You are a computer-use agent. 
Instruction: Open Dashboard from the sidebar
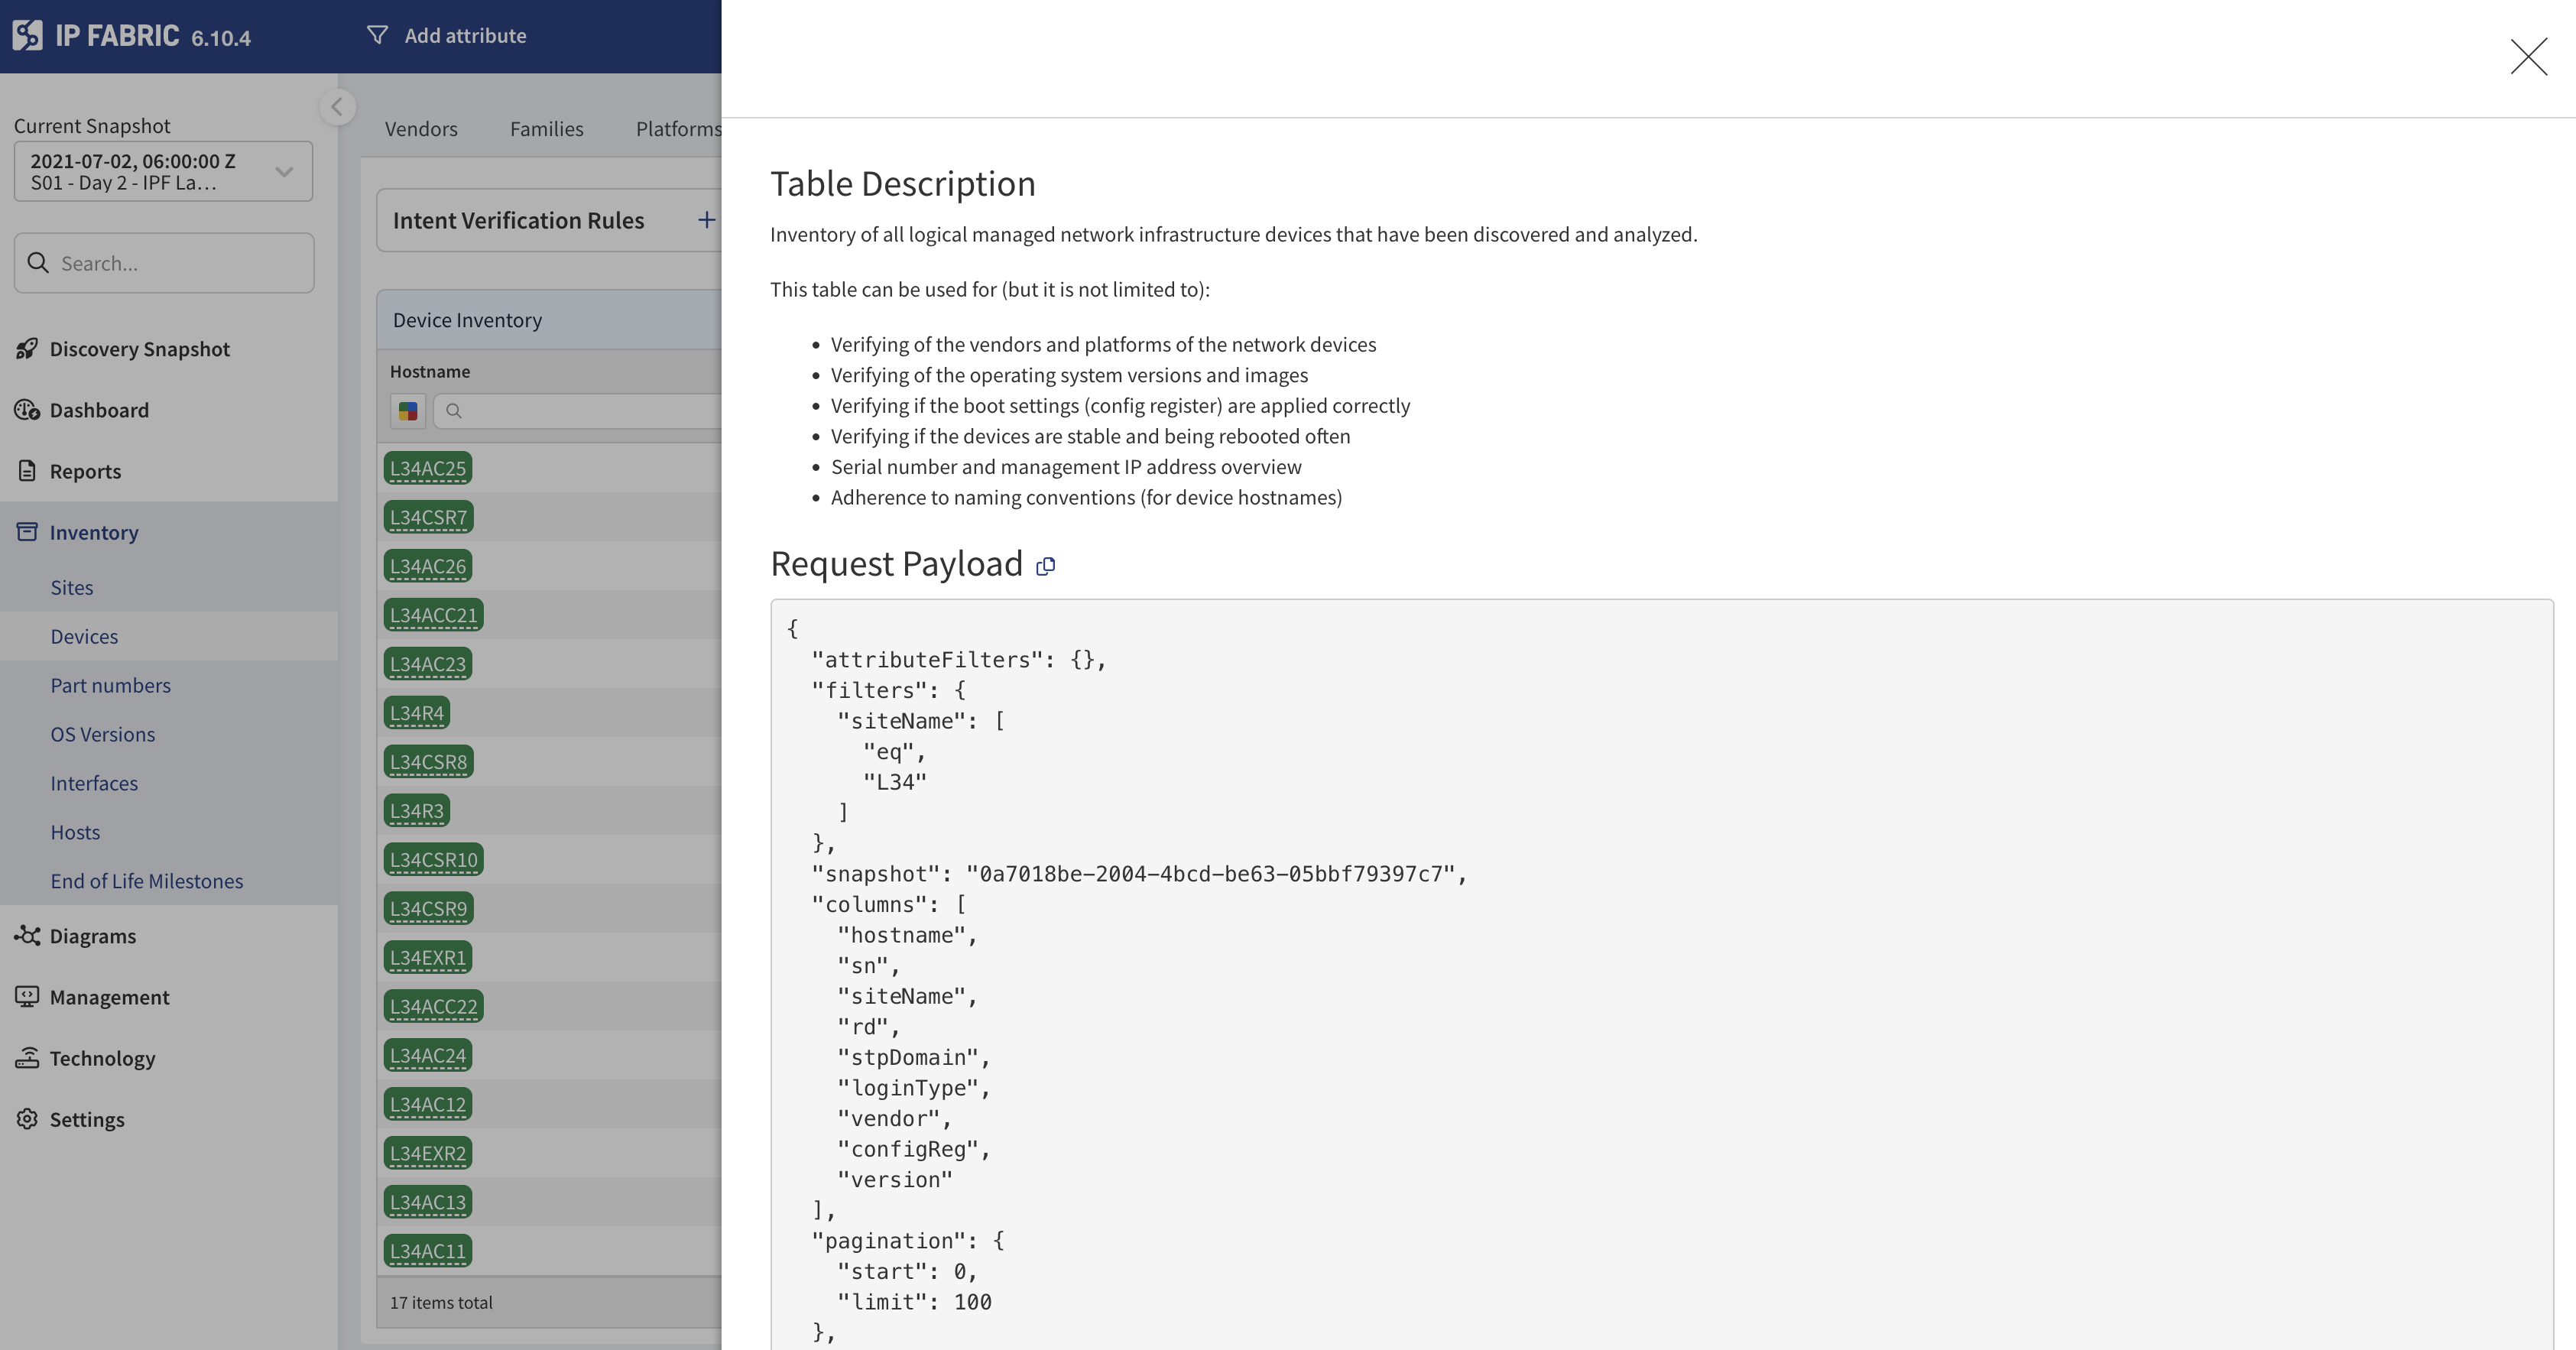point(98,410)
